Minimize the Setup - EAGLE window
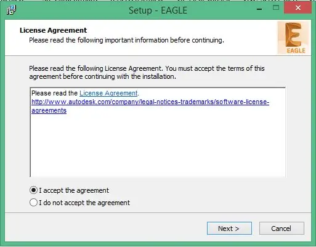Viewport: 316px width, 247px height. pos(259,9)
